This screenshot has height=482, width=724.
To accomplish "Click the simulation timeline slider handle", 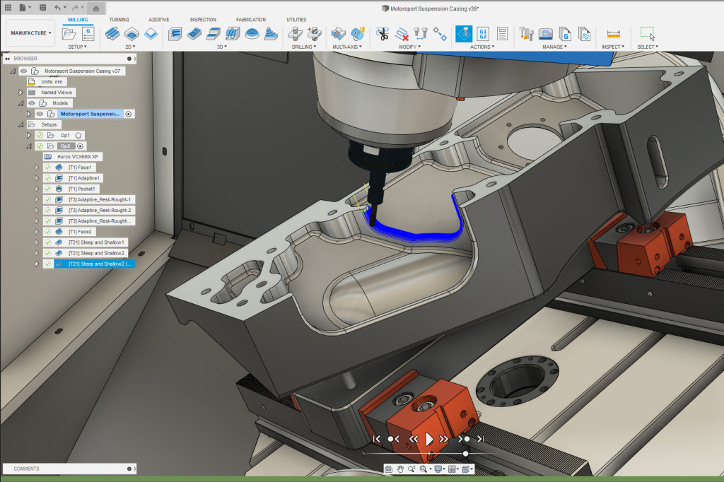I will [466, 454].
